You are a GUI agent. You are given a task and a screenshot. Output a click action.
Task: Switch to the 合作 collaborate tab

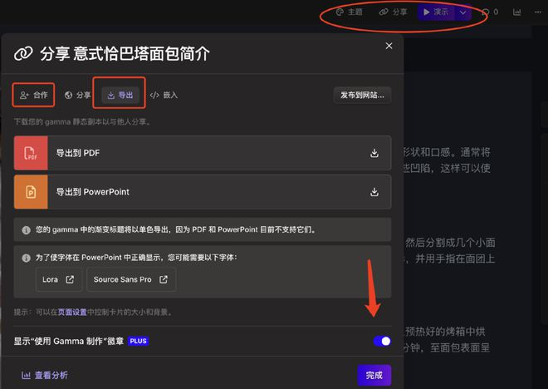(x=33, y=95)
